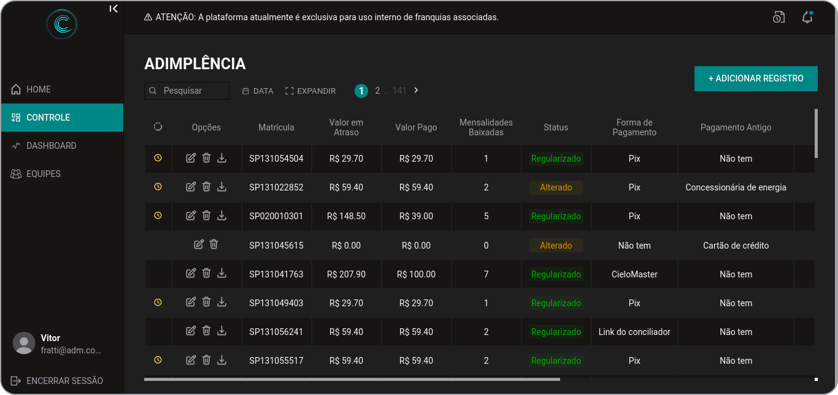Click the ADICIONAR REGISTRO button

point(756,78)
